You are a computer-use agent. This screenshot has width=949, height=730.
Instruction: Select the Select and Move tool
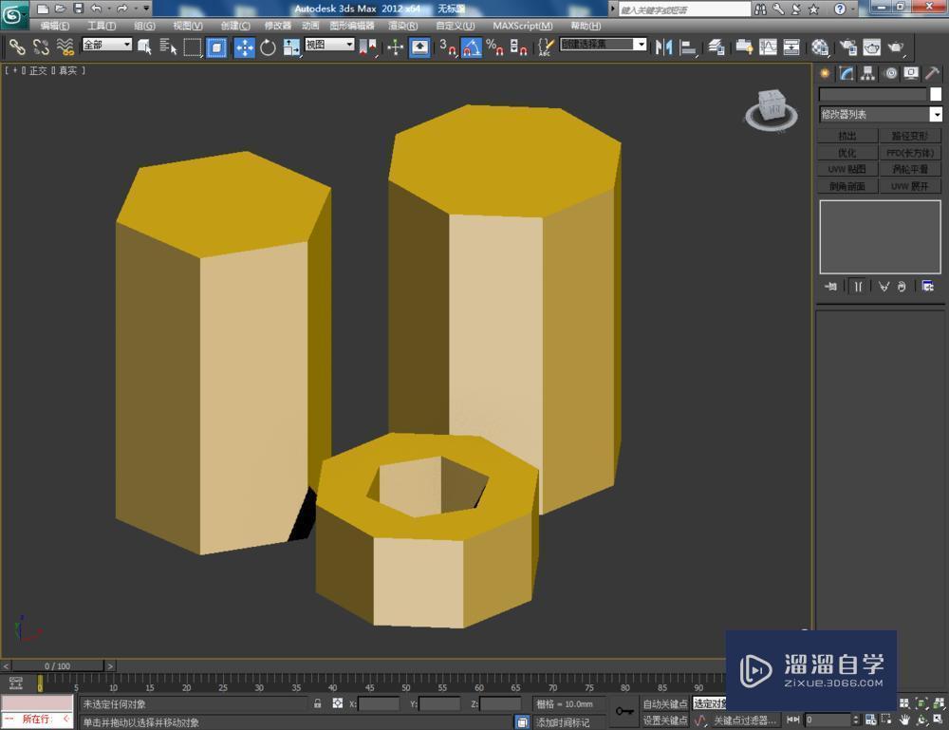click(244, 47)
